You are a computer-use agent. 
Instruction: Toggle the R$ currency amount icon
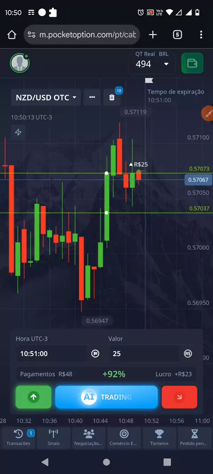click(x=188, y=353)
